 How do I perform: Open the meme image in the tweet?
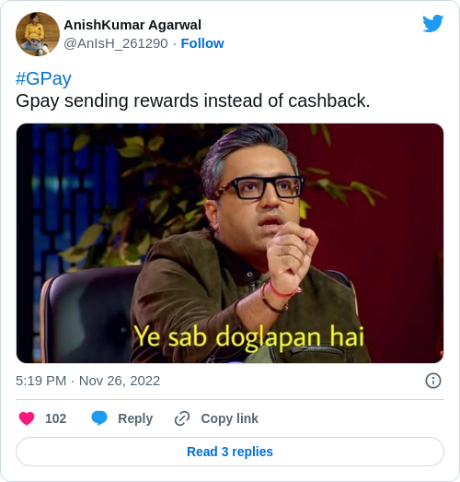click(230, 243)
